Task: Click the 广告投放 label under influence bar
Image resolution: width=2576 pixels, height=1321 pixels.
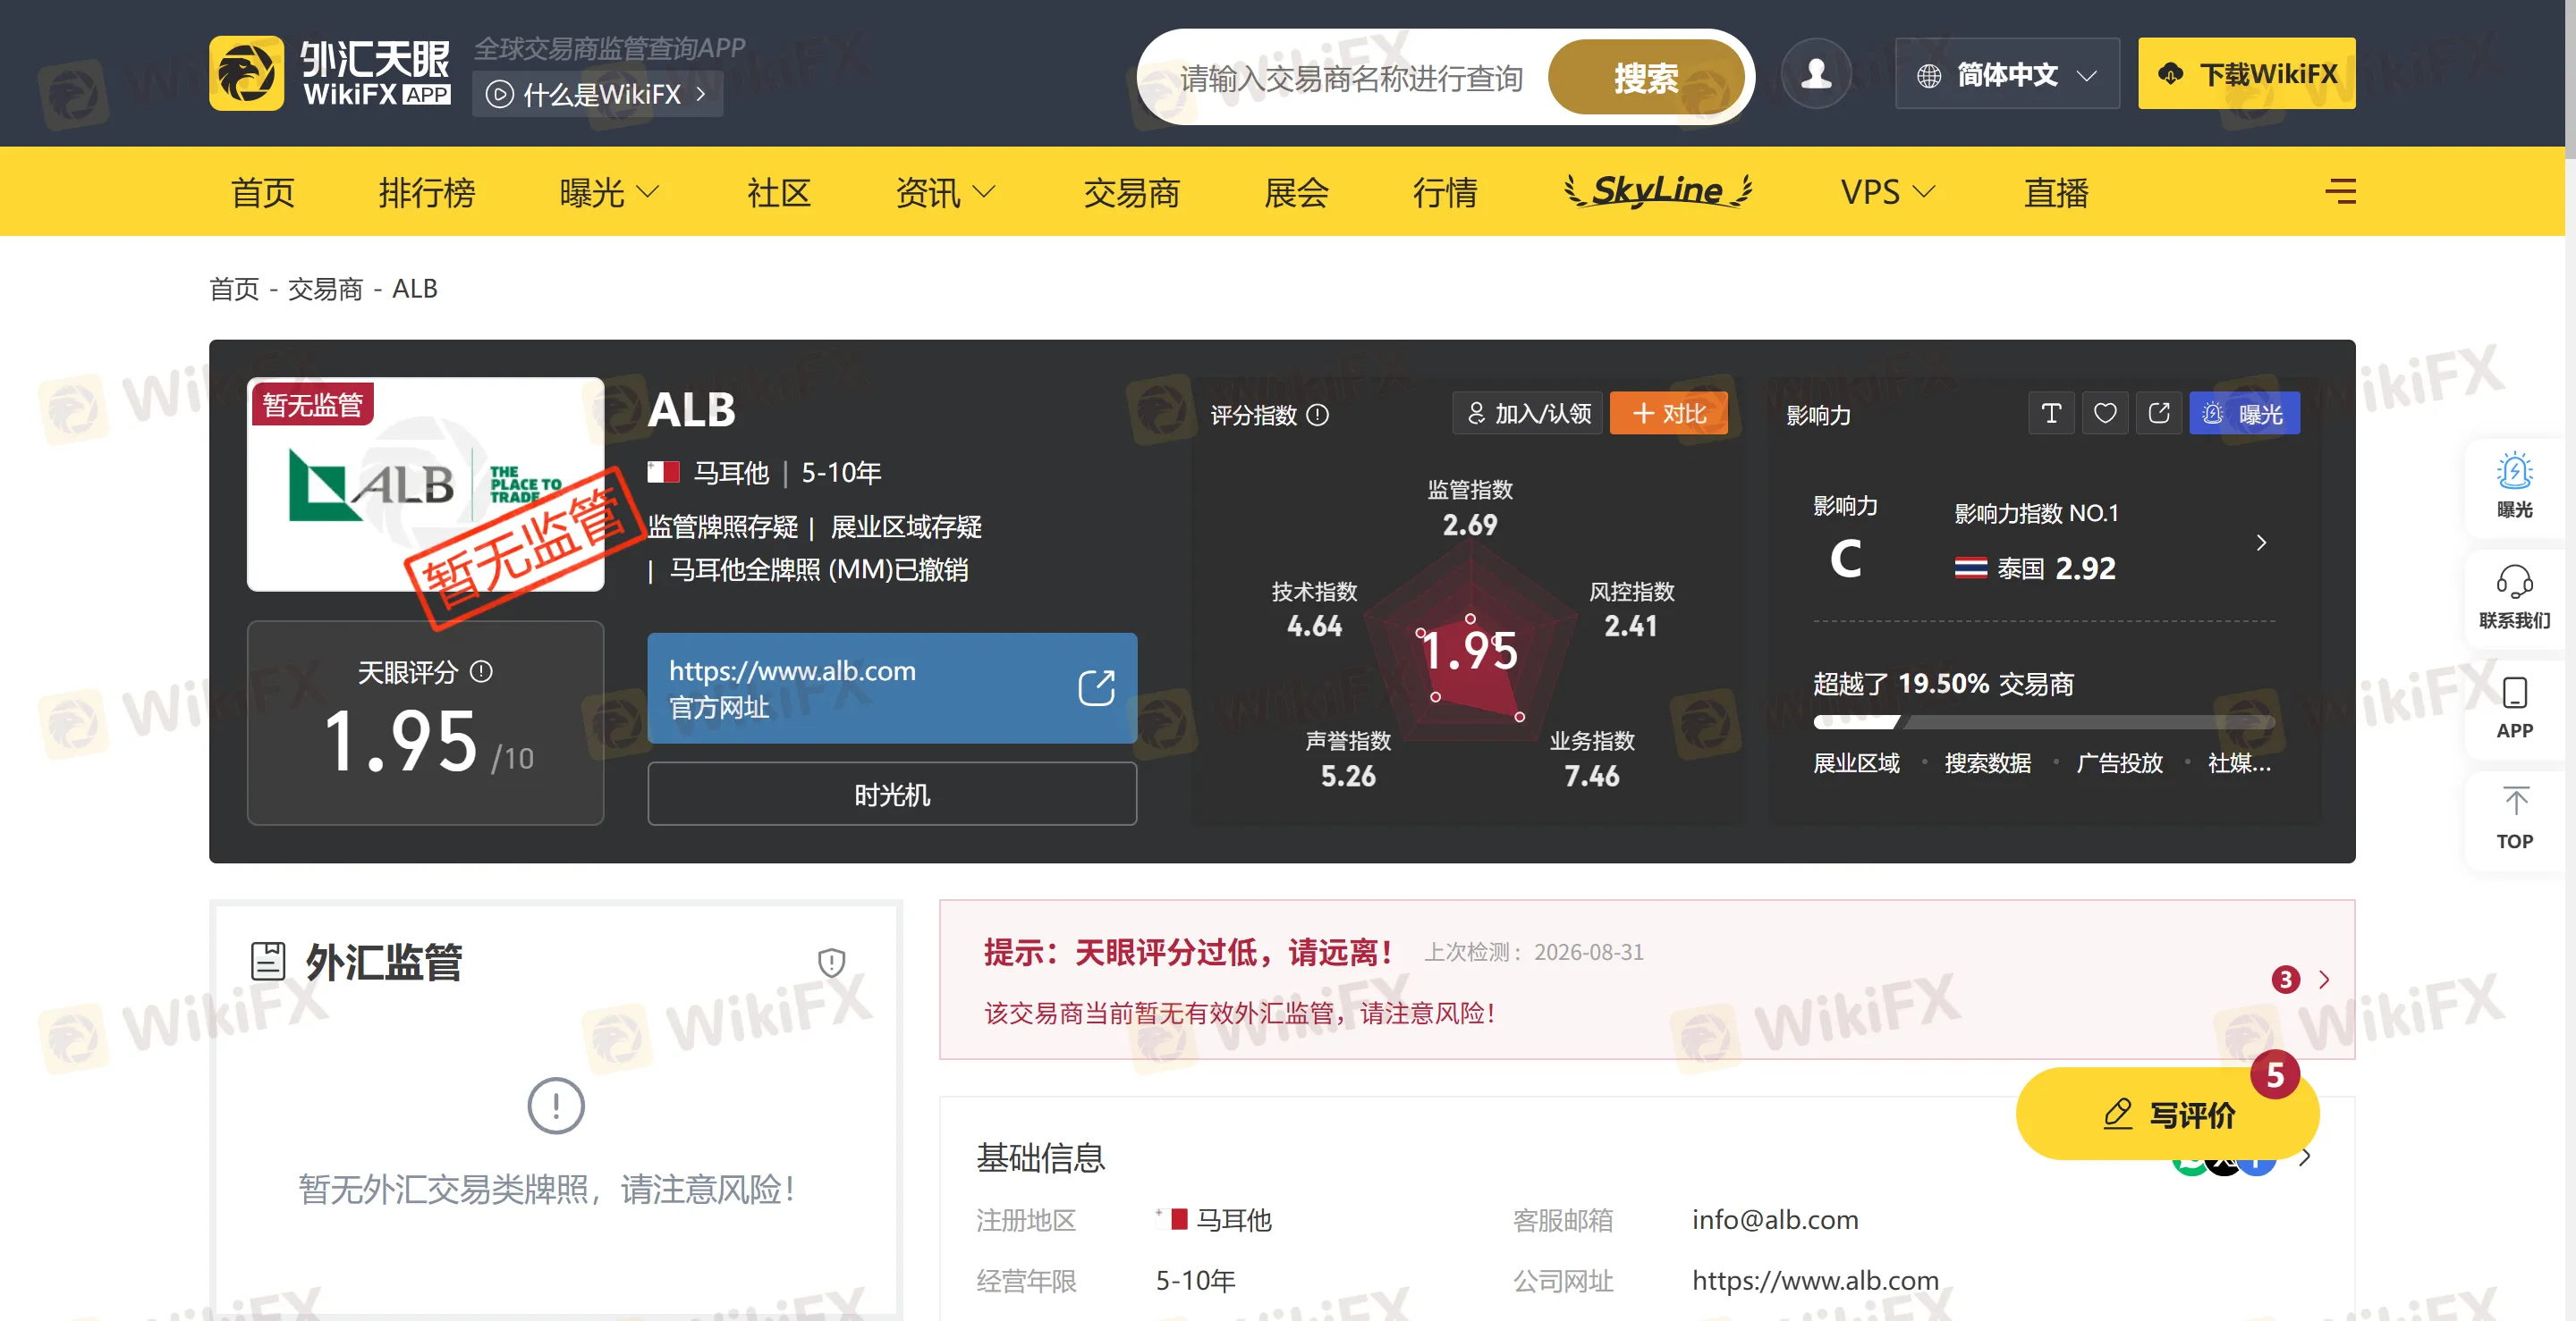Action: click(x=2119, y=763)
